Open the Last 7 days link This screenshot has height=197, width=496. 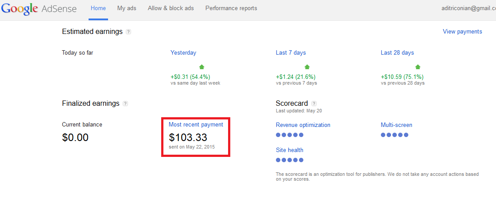291,52
